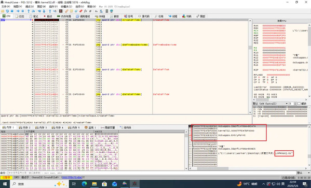Click the Pause execution toolbar icon
Viewport: 311px width, 188px height.
[x=23, y=11]
